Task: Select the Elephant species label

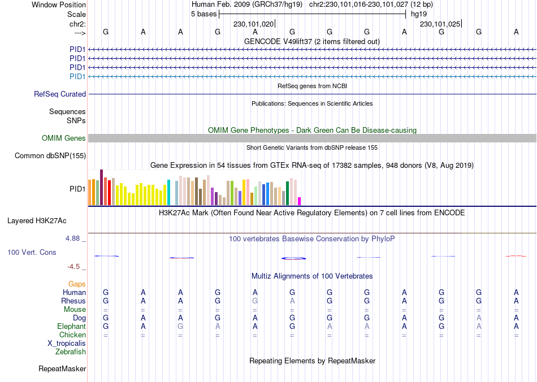Action: [x=71, y=326]
